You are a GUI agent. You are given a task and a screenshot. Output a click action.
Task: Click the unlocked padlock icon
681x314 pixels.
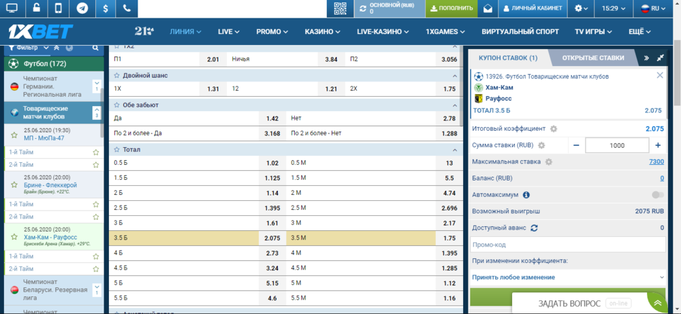pos(37,8)
